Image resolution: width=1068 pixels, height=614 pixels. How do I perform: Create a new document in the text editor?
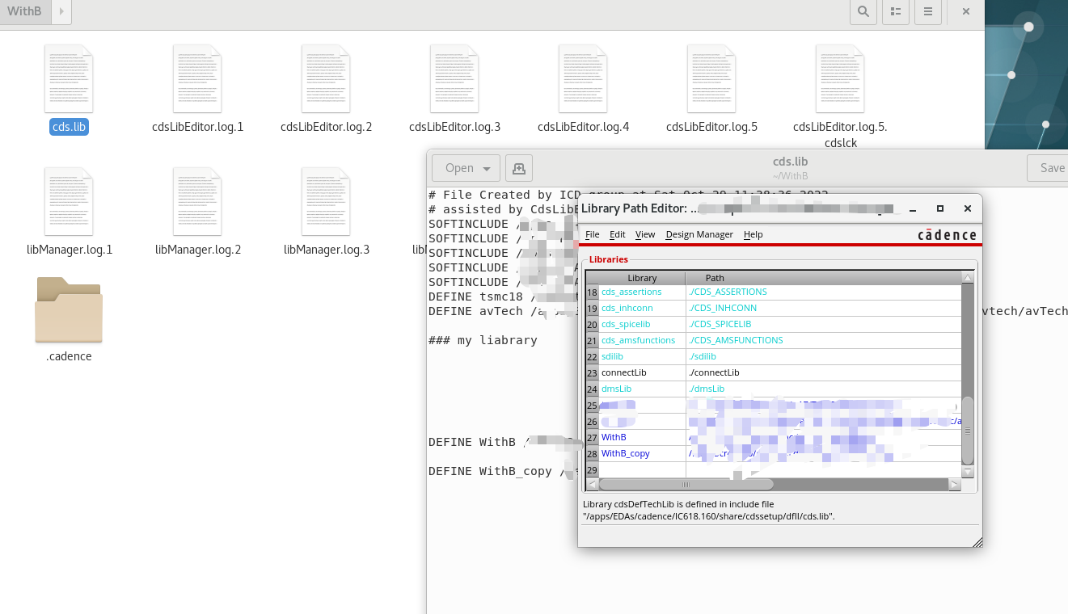[518, 167]
